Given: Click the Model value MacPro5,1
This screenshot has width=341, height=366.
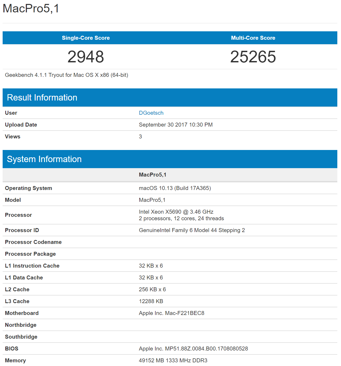Looking at the screenshot, I should tap(152, 200).
